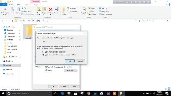The width and height of the screenshot is (171, 96).
Task: Open the Windows Start menu
Action: [3, 93]
